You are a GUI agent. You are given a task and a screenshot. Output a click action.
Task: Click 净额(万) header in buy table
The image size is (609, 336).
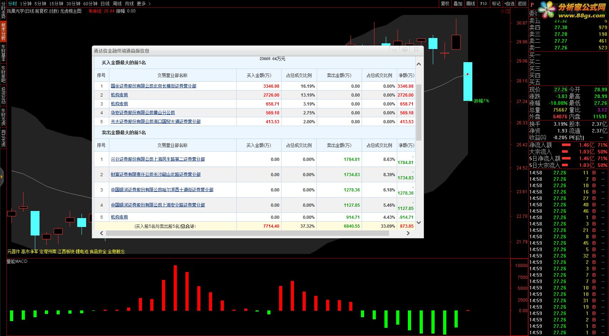(406, 75)
